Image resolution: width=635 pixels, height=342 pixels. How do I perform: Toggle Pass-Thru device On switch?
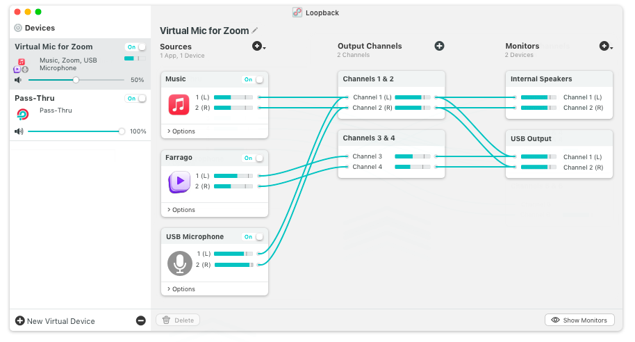pyautogui.click(x=135, y=99)
